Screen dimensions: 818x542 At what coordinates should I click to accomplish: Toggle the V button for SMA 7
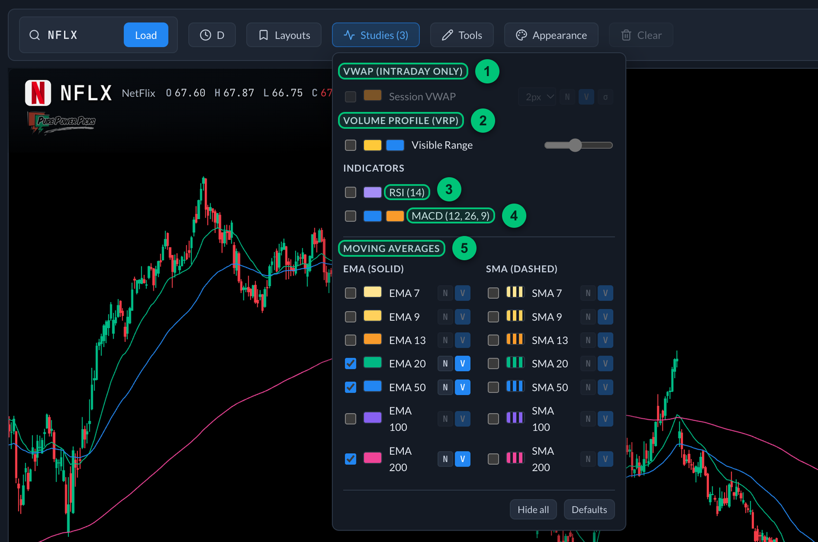click(x=605, y=293)
